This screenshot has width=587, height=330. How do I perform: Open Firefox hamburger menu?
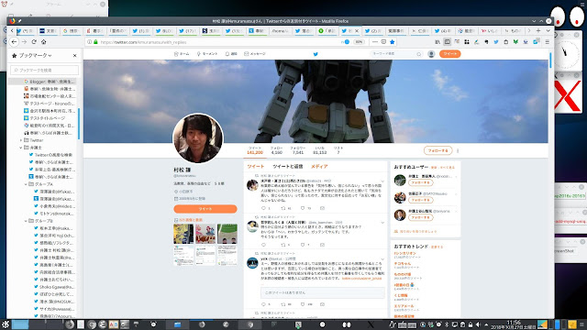[547, 42]
